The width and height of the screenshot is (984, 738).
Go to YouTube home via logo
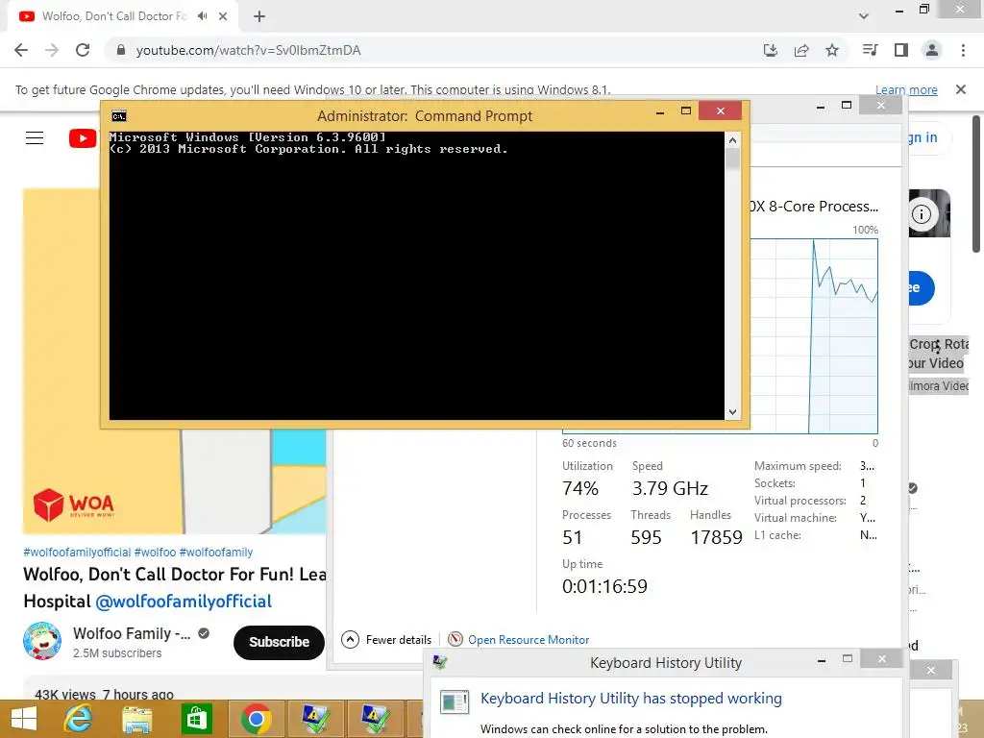click(83, 138)
